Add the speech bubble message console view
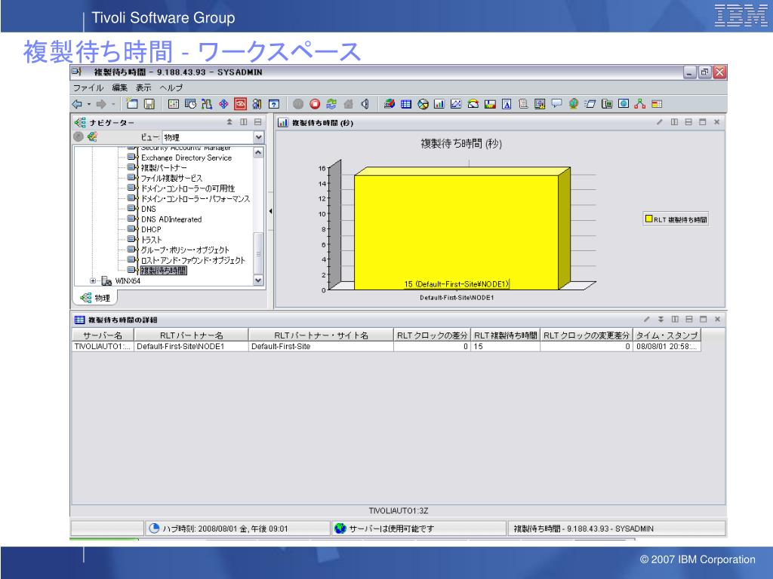This screenshot has height=579, width=773. tap(556, 103)
